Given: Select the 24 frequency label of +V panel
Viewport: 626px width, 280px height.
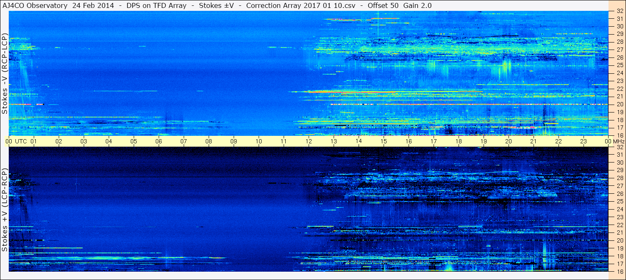Looking at the screenshot, I should [620, 210].
